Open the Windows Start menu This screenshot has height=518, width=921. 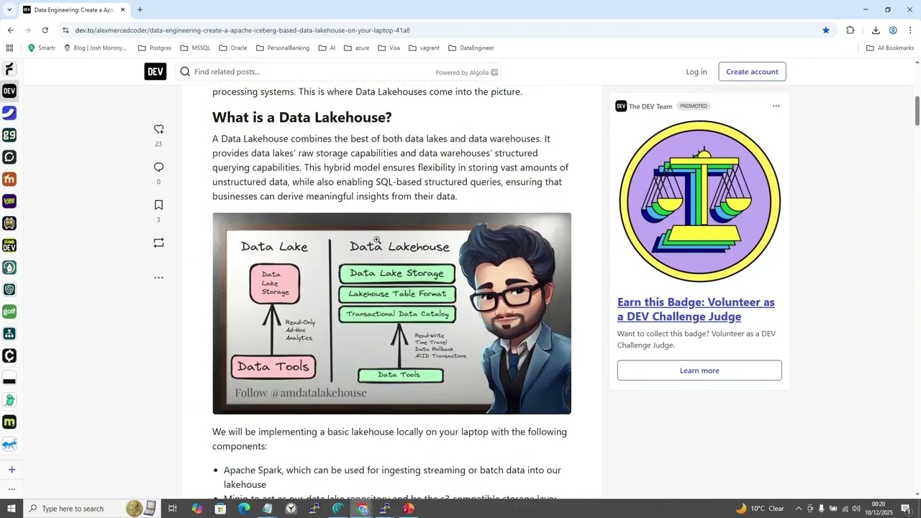tap(11, 509)
